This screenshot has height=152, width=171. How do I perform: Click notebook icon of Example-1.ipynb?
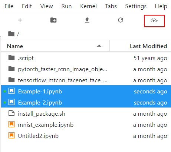pyautogui.click(x=11, y=91)
